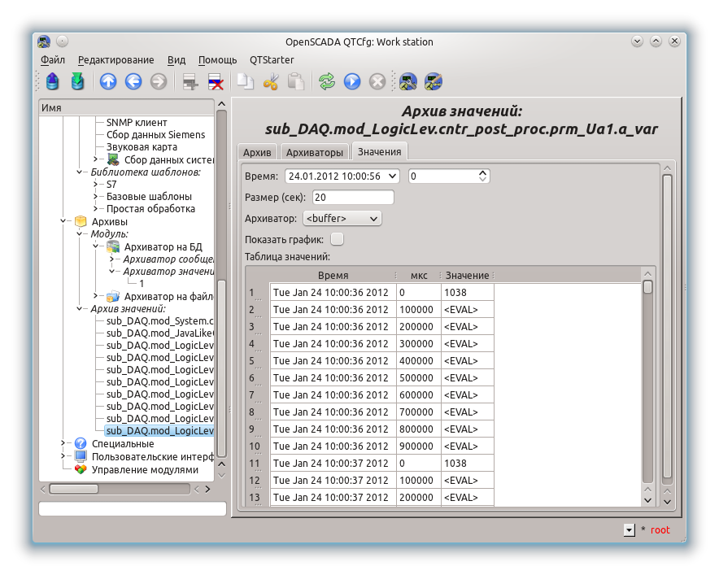Go up one level with the up arrow

[108, 81]
